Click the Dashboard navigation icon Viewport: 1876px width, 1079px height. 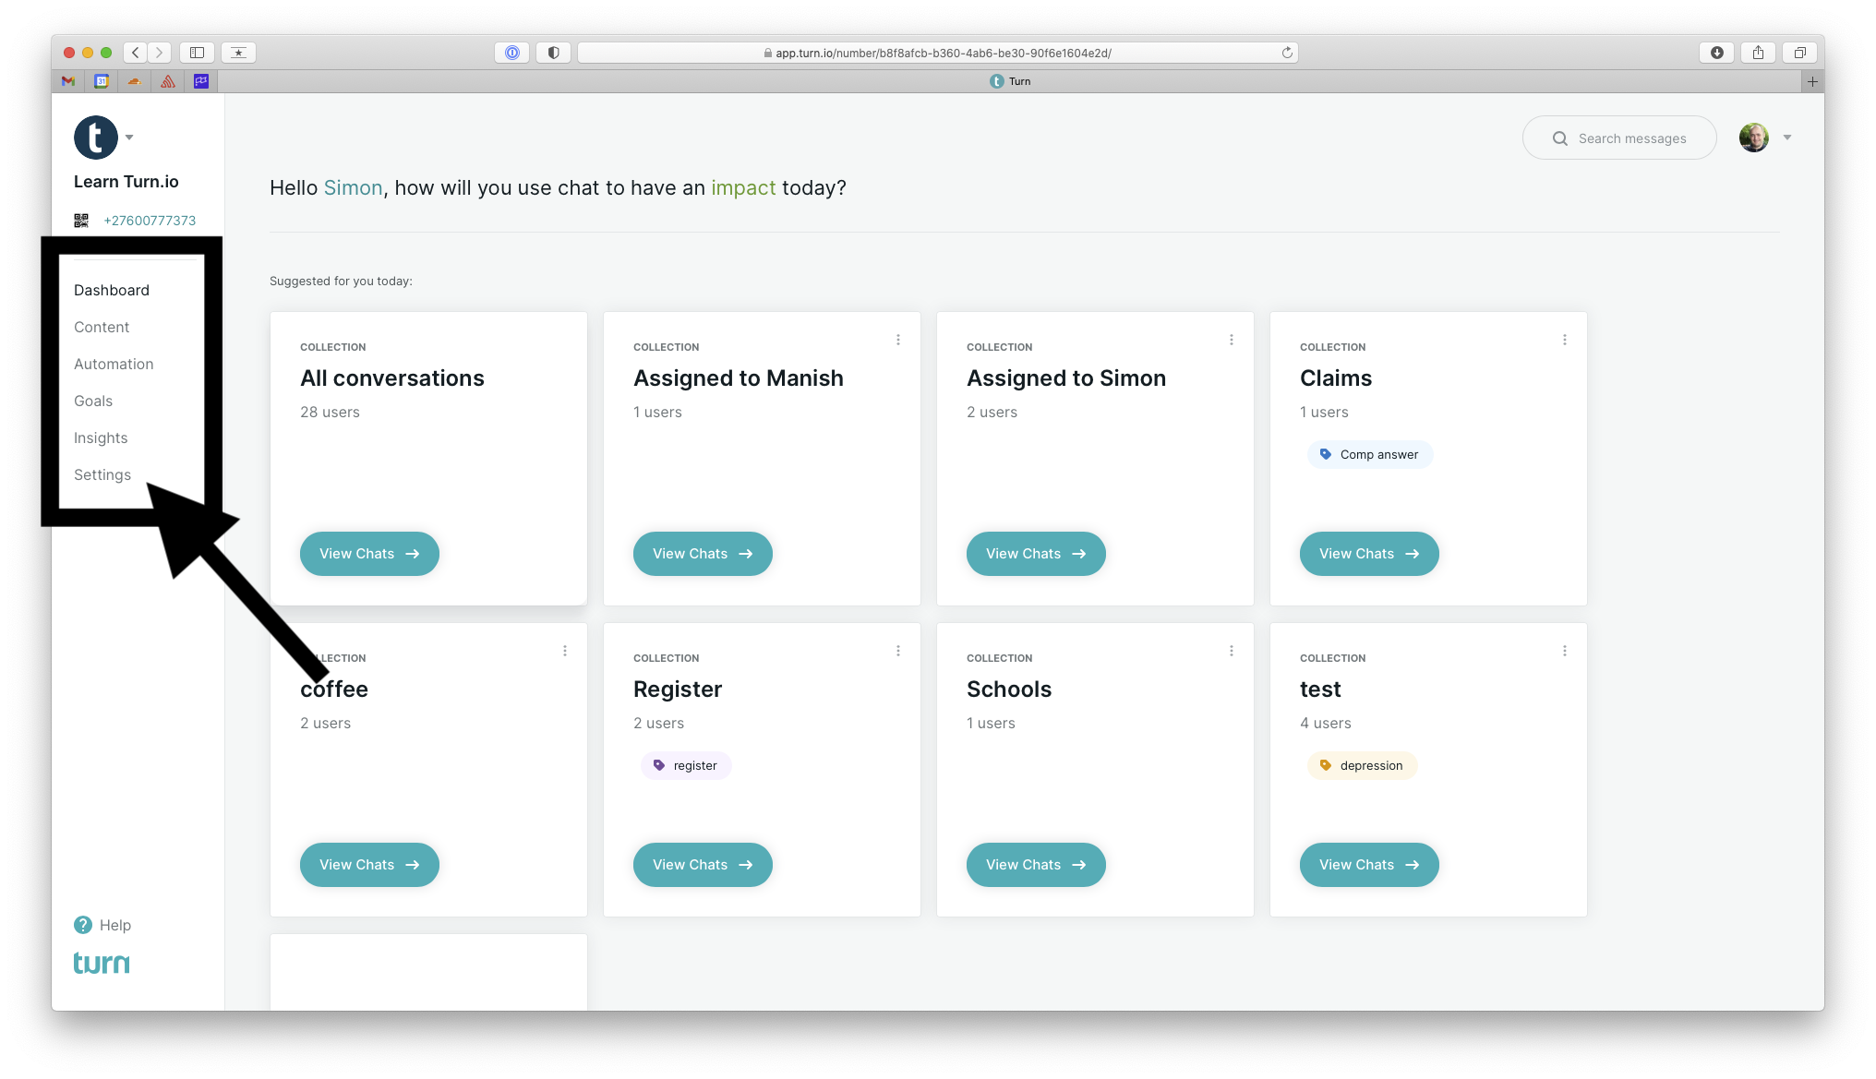(x=112, y=290)
